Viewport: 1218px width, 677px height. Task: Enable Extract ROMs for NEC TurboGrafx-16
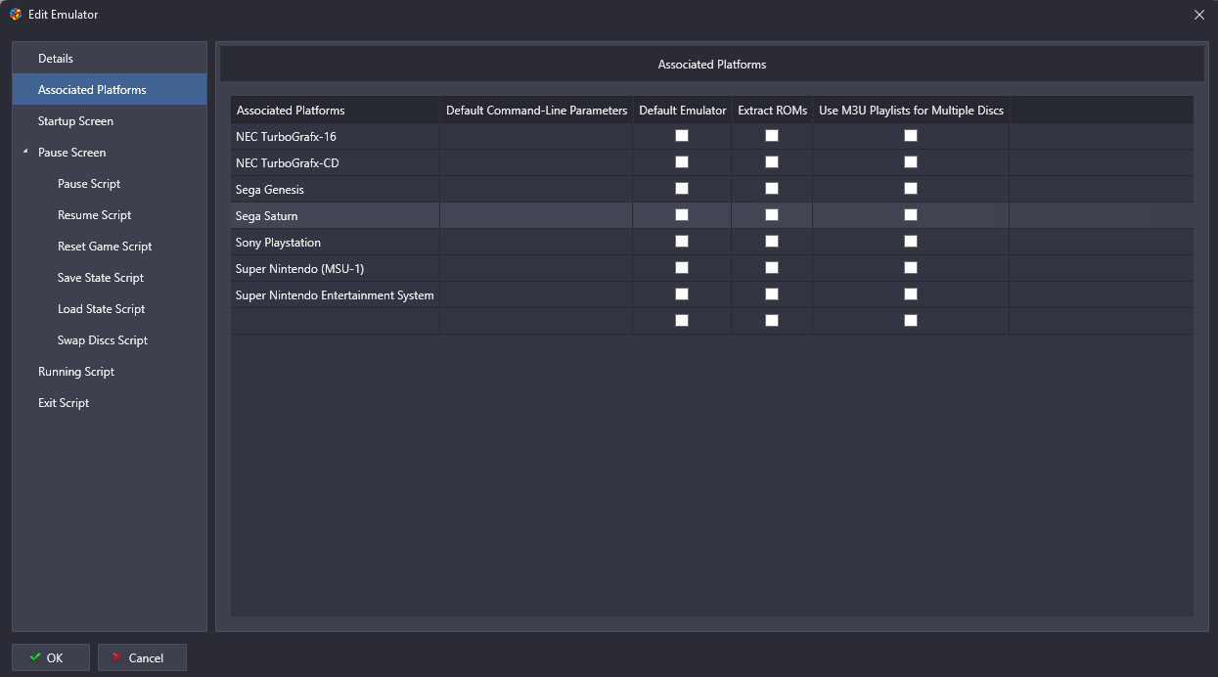tap(772, 136)
